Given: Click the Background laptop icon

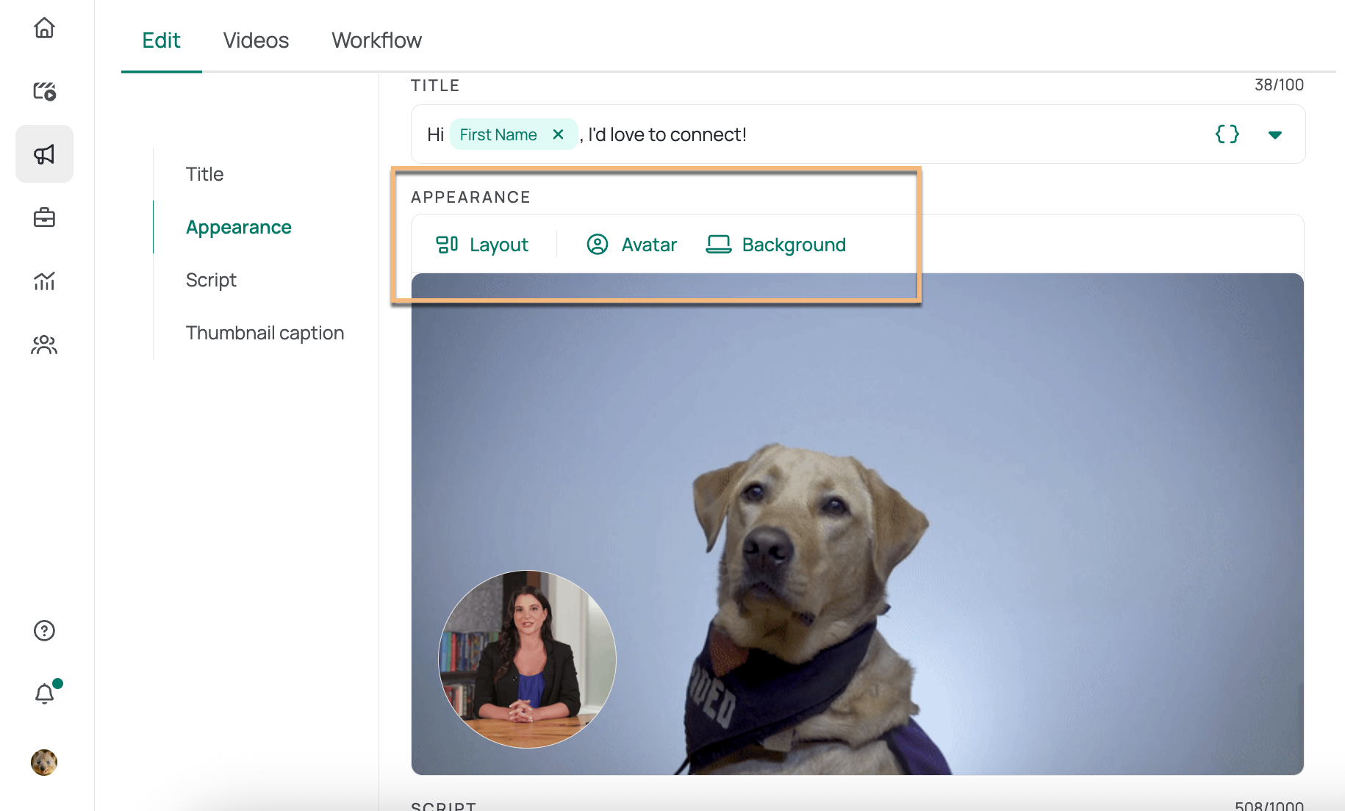Looking at the screenshot, I should click(x=719, y=245).
